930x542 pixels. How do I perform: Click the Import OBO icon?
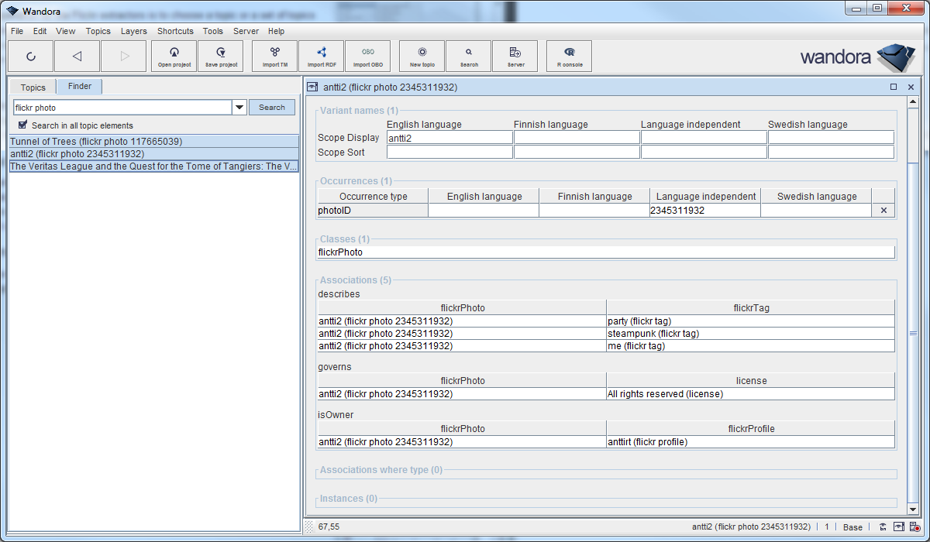368,57
